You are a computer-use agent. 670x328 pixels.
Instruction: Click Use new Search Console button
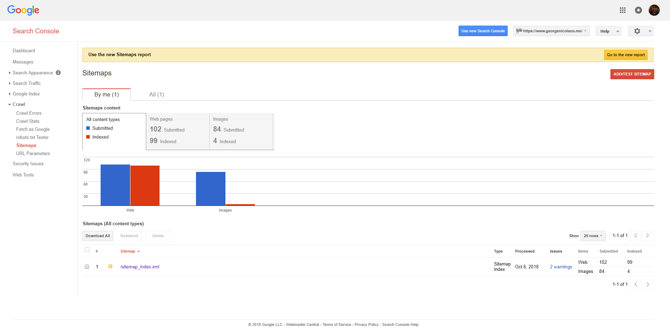tap(483, 31)
